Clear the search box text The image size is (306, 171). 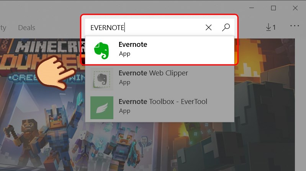coord(208,27)
